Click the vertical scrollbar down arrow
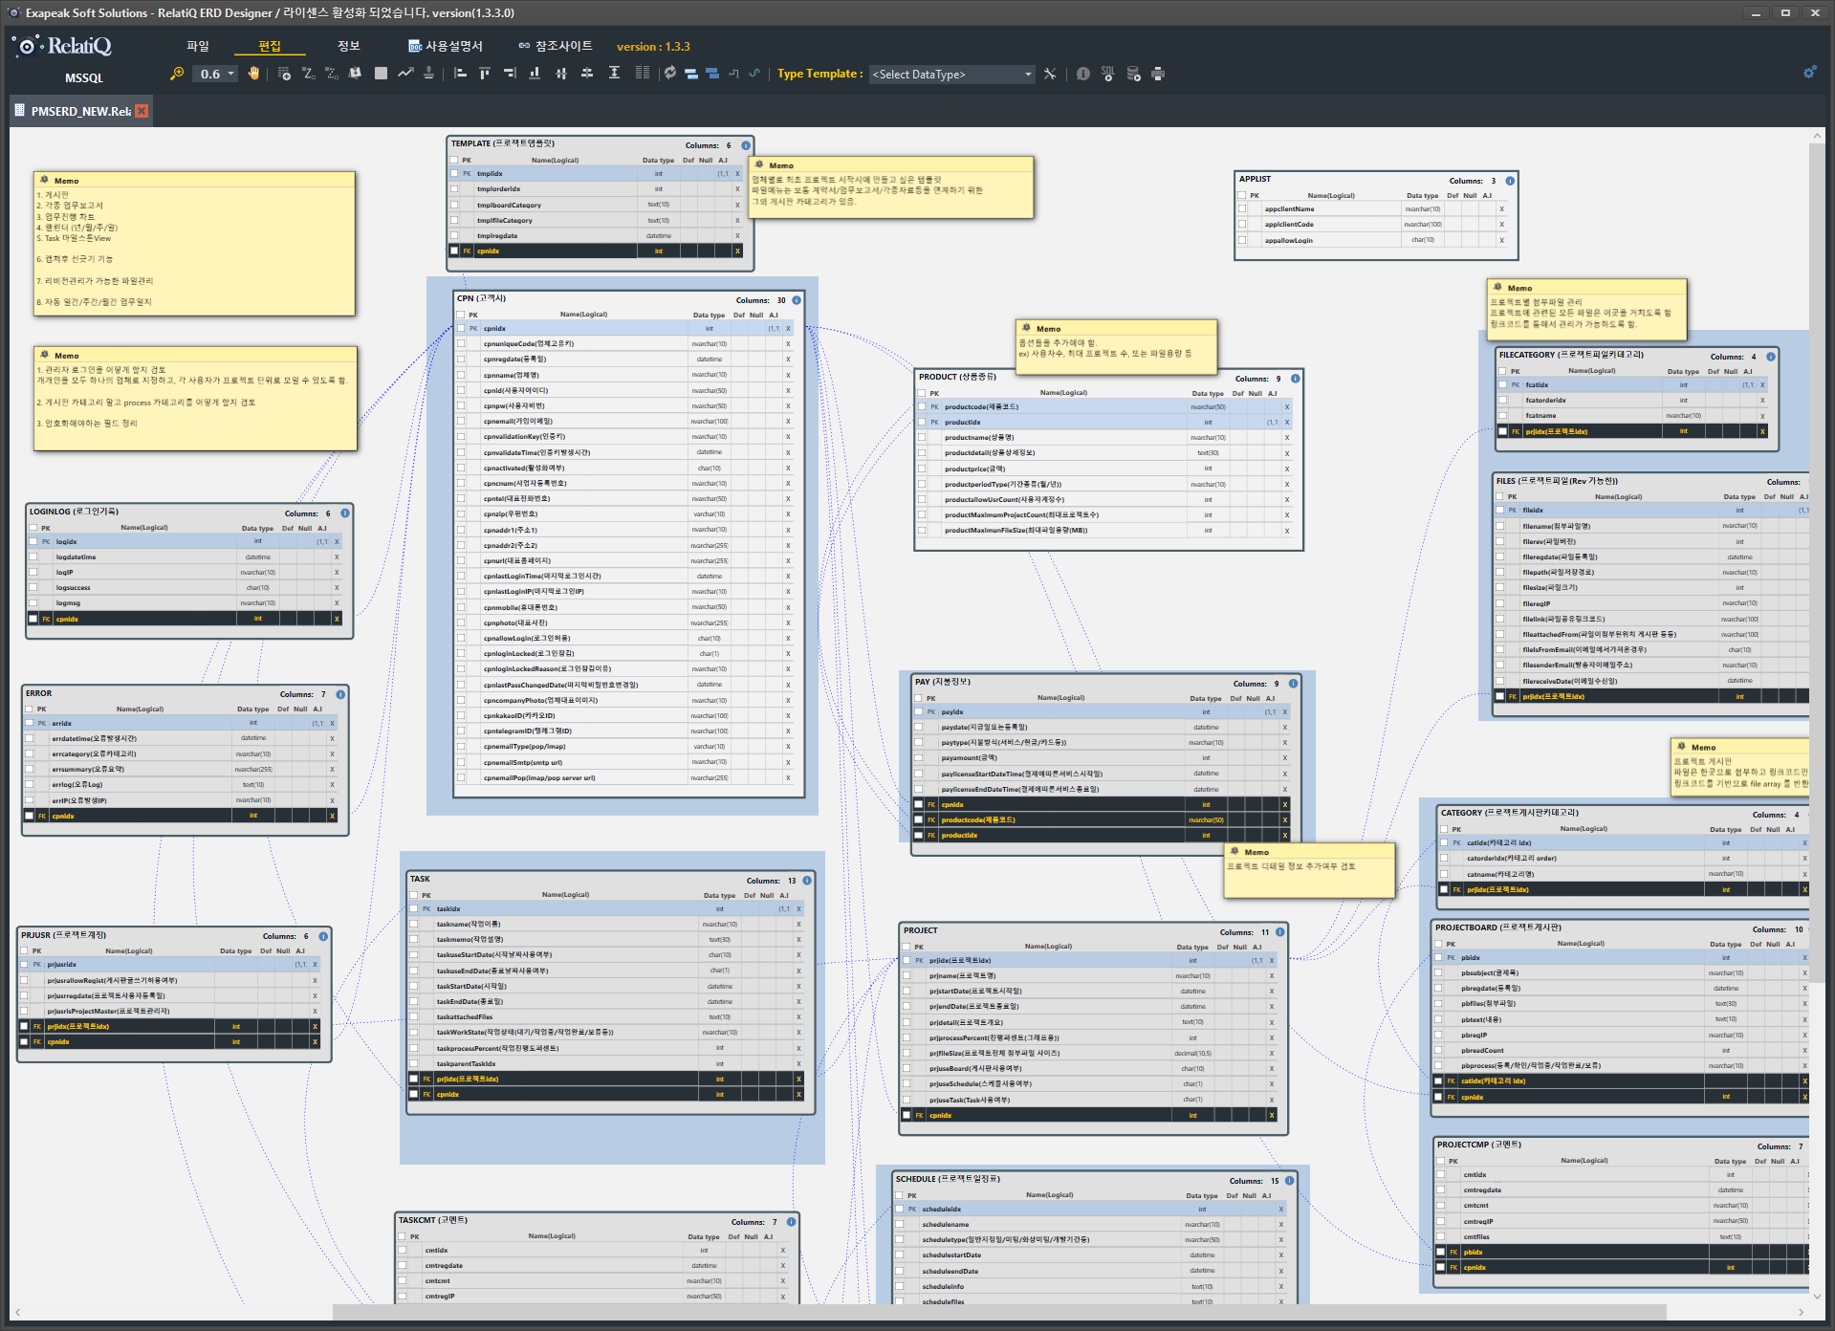 coord(1817,1296)
